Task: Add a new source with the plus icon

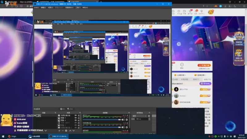Action: [59, 131]
